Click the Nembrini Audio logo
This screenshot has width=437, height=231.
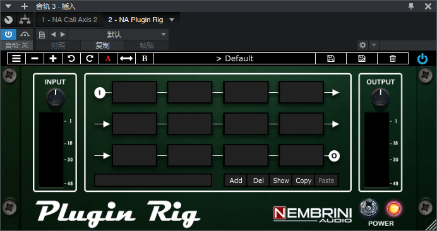tap(313, 215)
